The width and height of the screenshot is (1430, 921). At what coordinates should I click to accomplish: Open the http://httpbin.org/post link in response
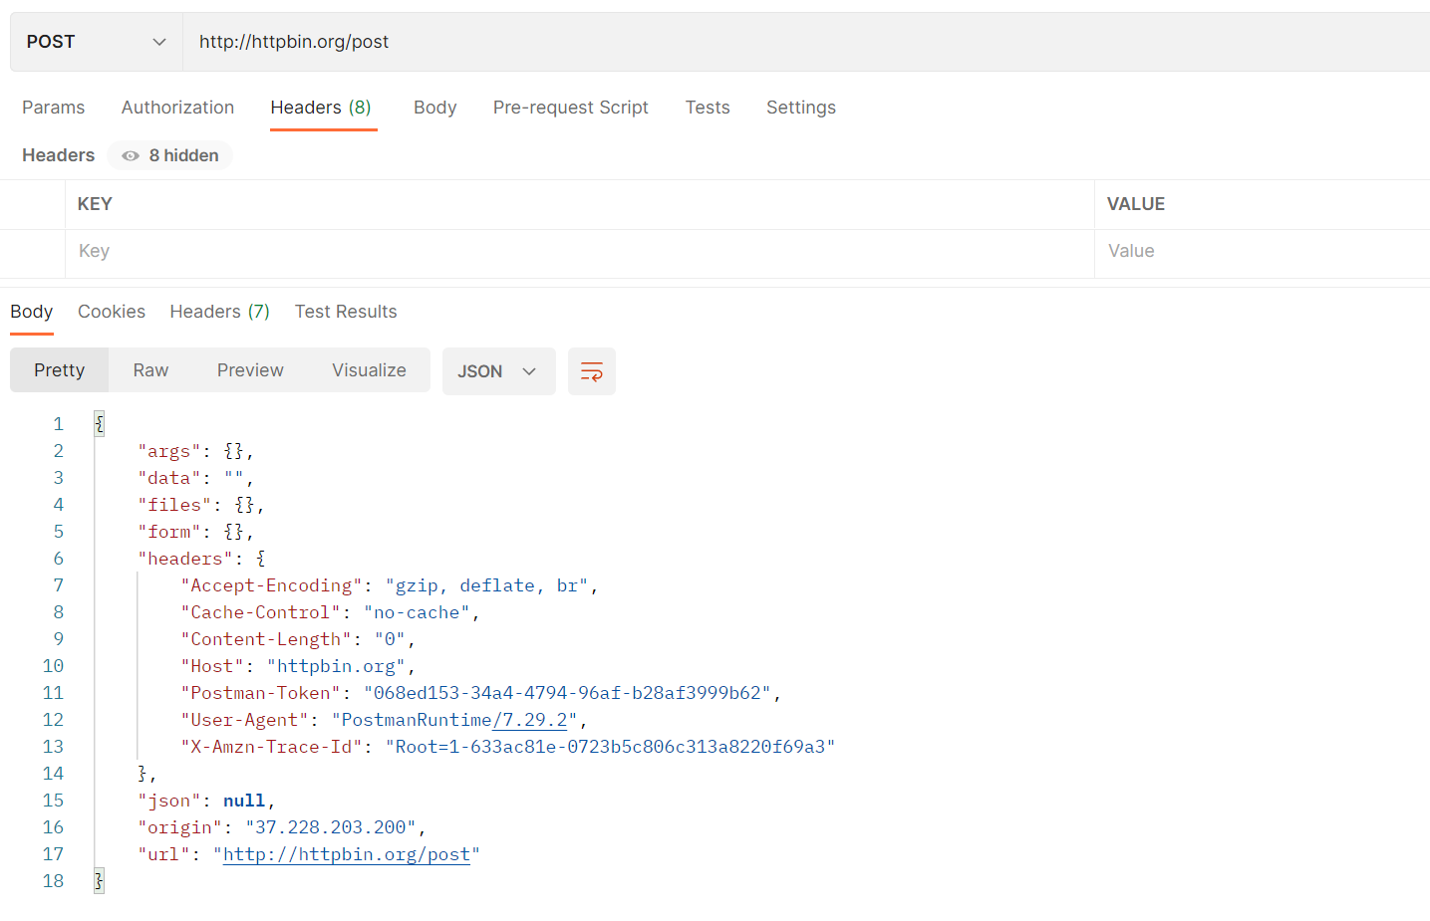(x=347, y=854)
